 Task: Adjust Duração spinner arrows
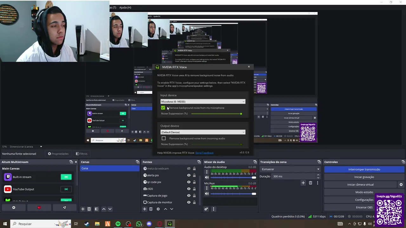(x=318, y=176)
